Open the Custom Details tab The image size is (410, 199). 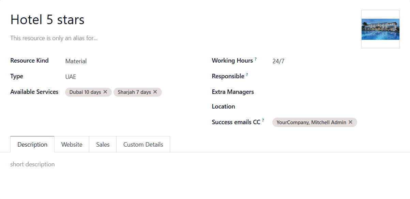tap(143, 145)
